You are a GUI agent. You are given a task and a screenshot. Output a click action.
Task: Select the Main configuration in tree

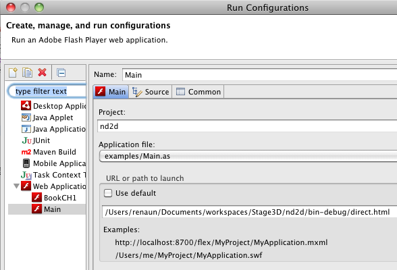pos(52,209)
